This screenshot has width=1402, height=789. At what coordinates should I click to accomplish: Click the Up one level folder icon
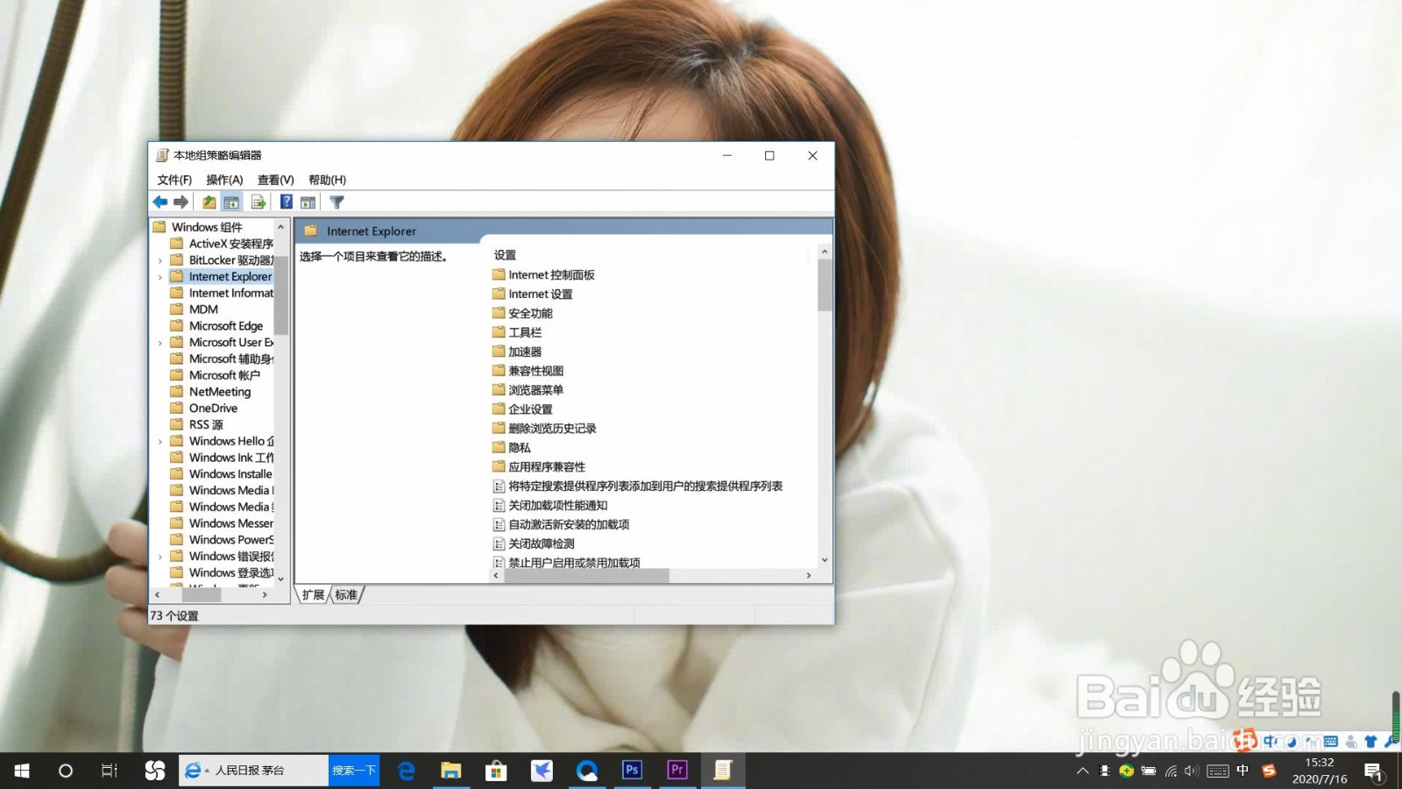click(209, 203)
